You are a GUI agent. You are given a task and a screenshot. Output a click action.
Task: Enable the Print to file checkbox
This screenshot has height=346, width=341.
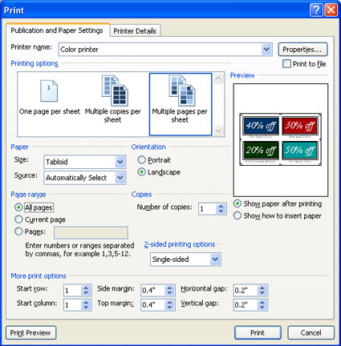(286, 64)
